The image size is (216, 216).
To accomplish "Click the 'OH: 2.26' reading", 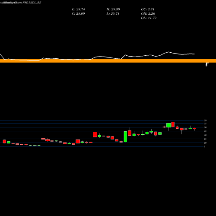I will pyautogui.click(x=148, y=14).
